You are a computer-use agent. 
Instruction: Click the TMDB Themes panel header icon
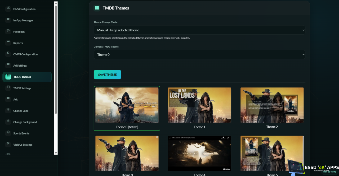(x=97, y=8)
